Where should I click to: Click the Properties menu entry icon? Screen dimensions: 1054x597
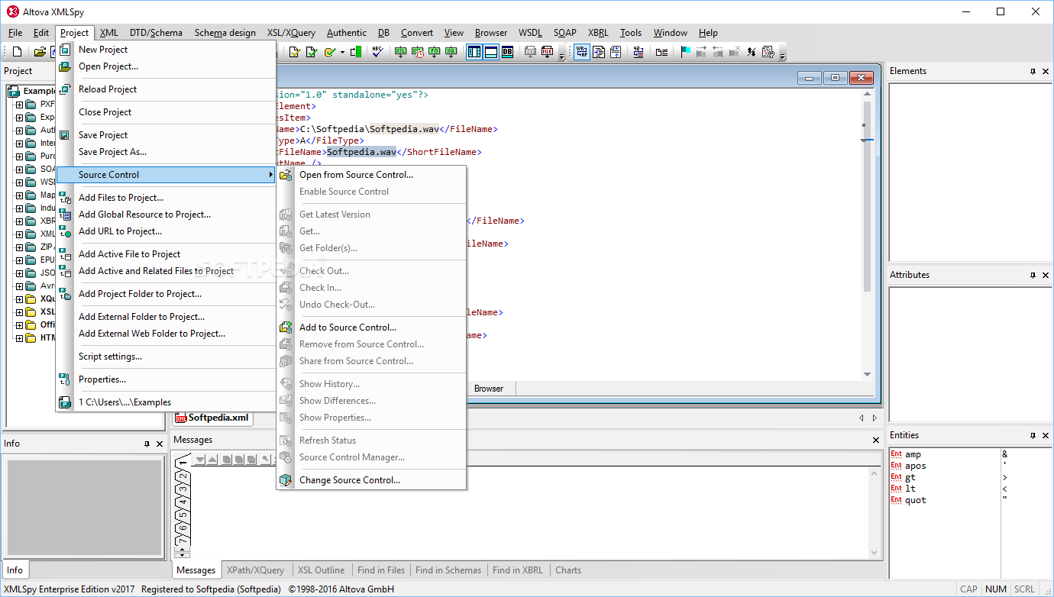click(65, 379)
